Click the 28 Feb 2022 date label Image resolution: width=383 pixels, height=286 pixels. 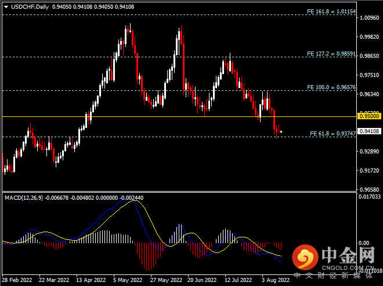coord(17,280)
